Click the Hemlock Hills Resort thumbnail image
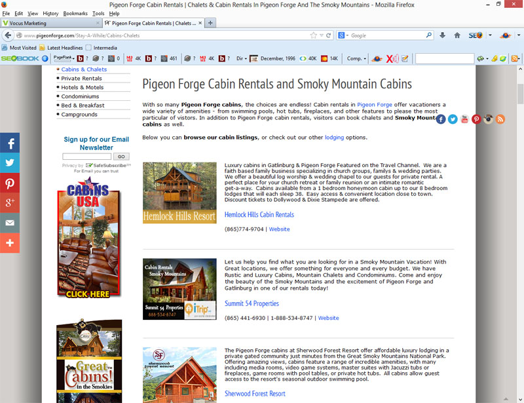The image size is (524, 403). coord(179,193)
